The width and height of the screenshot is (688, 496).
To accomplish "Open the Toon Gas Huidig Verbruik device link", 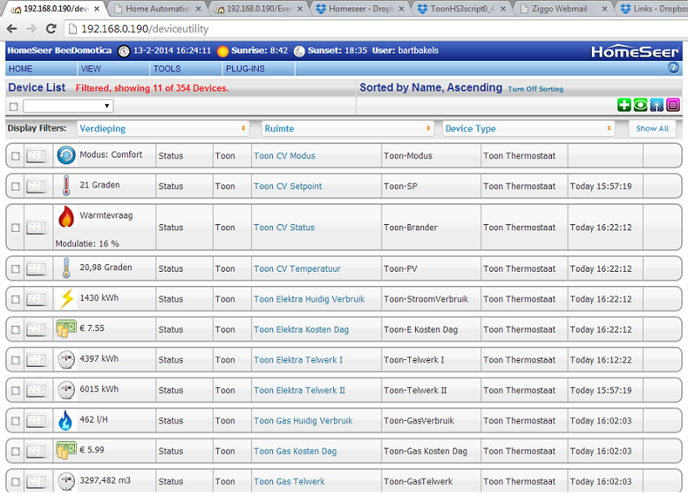I will coord(303,421).
